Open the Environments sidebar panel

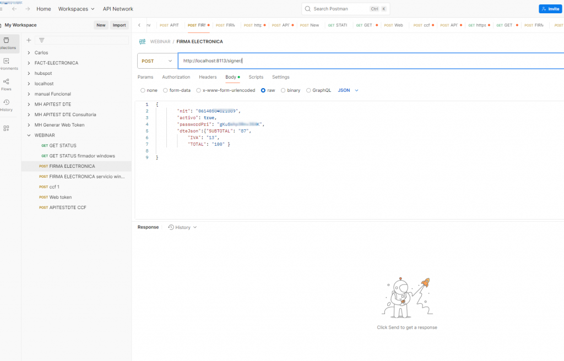point(7,64)
